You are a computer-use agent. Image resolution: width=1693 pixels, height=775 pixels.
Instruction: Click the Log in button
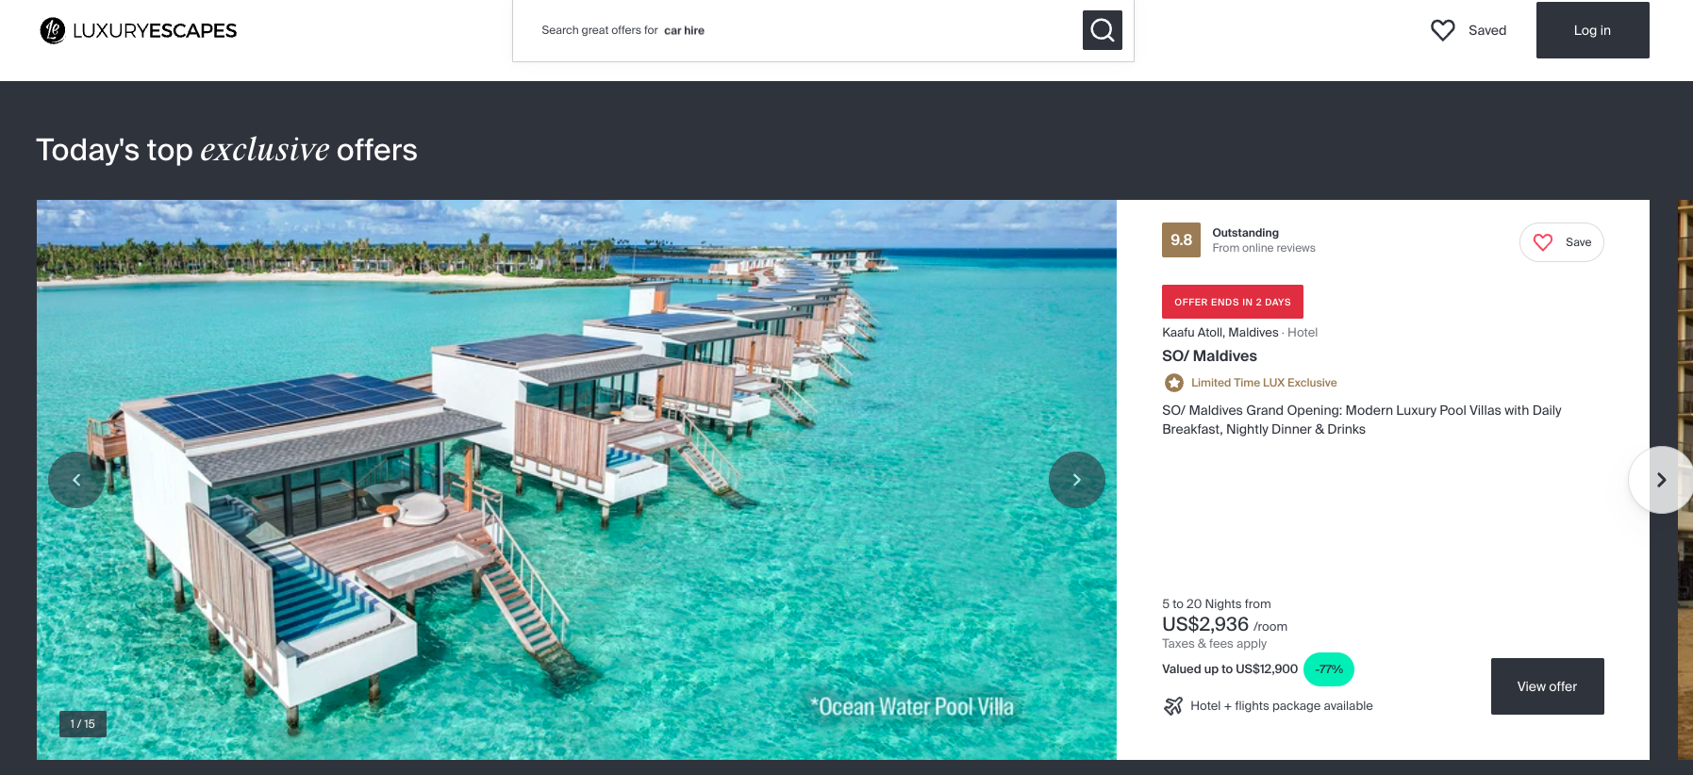tap(1592, 30)
